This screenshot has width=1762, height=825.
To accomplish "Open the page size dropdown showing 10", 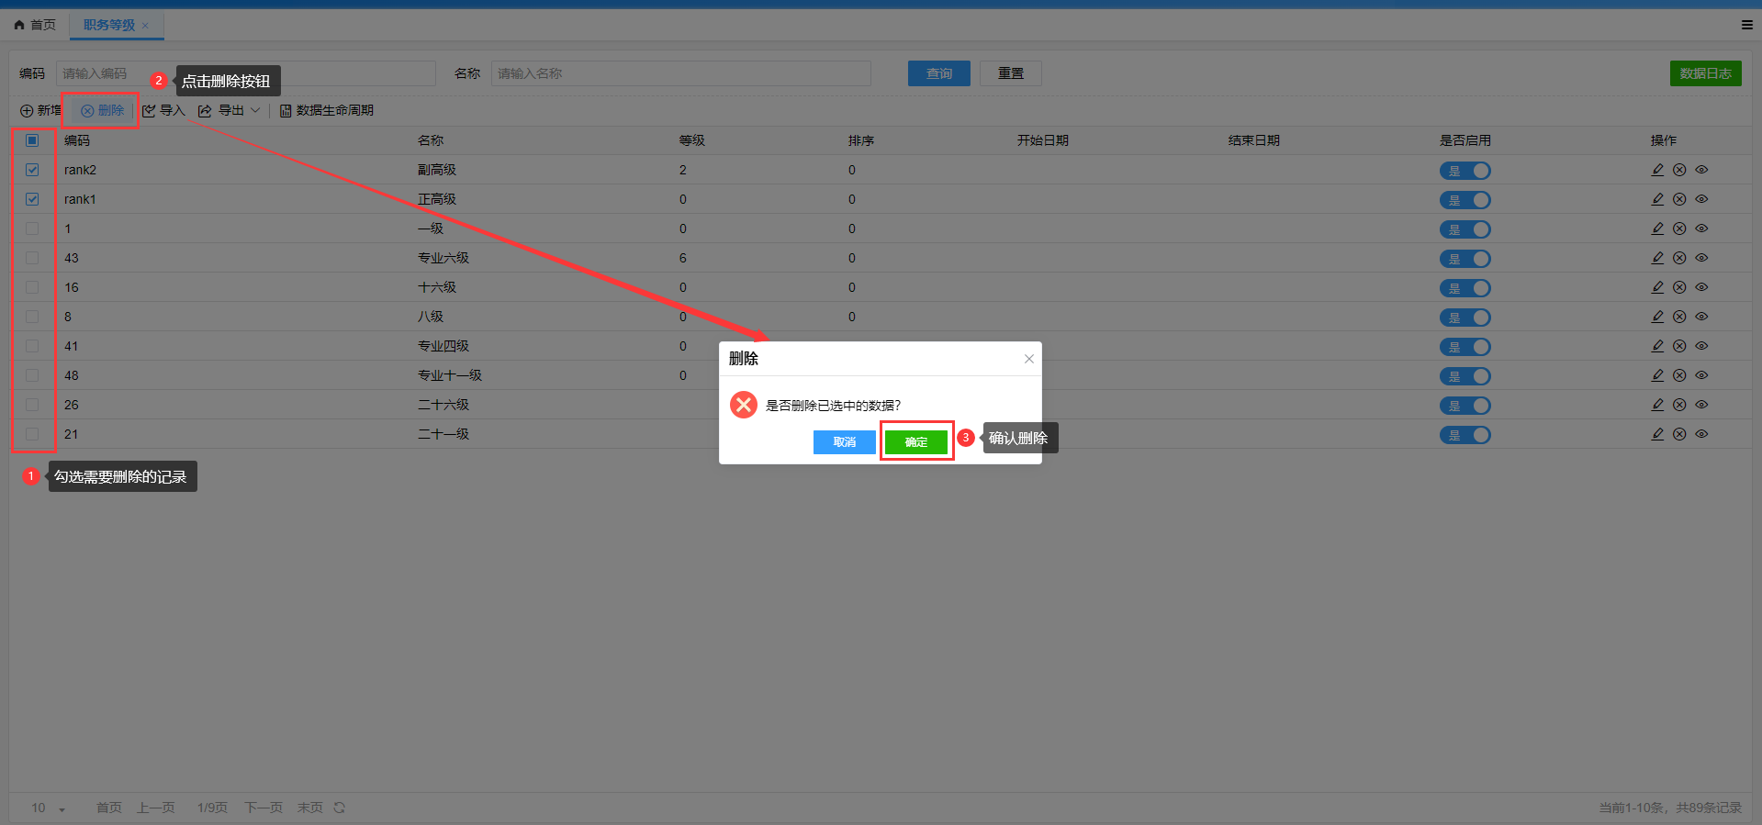I will pos(49,808).
